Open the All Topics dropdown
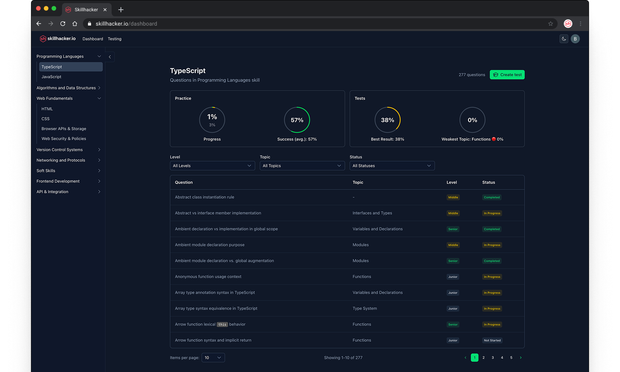 302,166
